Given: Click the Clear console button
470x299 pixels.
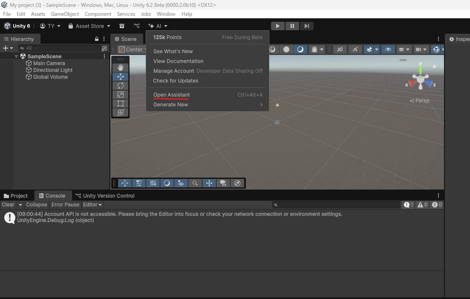Looking at the screenshot, I should pos(8,204).
